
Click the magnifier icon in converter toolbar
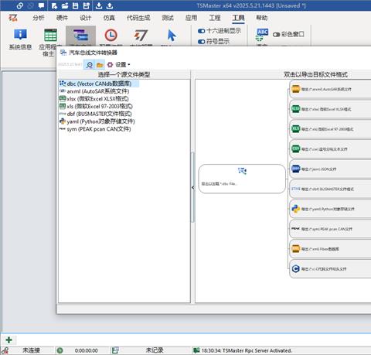click(90, 65)
